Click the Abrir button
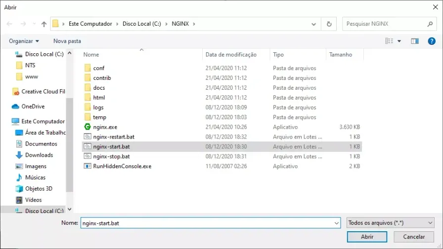 coord(367,237)
